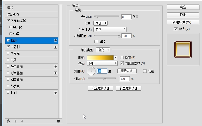Add another 描边 effect with plus icon
Screen dimensions: 202x126
click(x=56, y=40)
